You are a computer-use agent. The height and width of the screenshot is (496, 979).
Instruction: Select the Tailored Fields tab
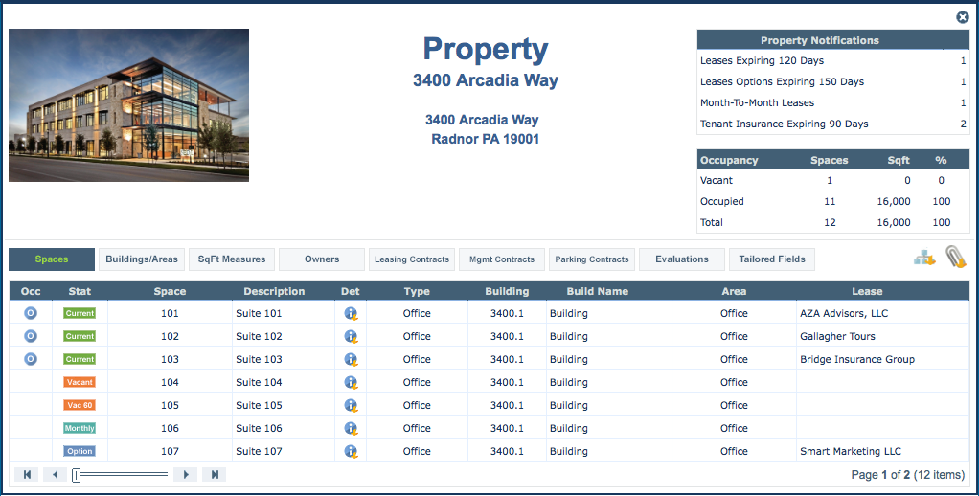pos(771,259)
